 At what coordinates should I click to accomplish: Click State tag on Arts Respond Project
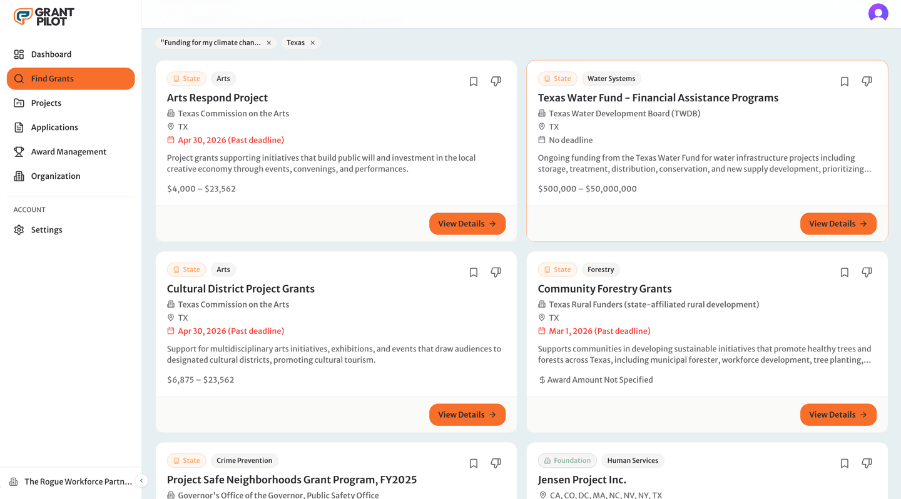[186, 79]
